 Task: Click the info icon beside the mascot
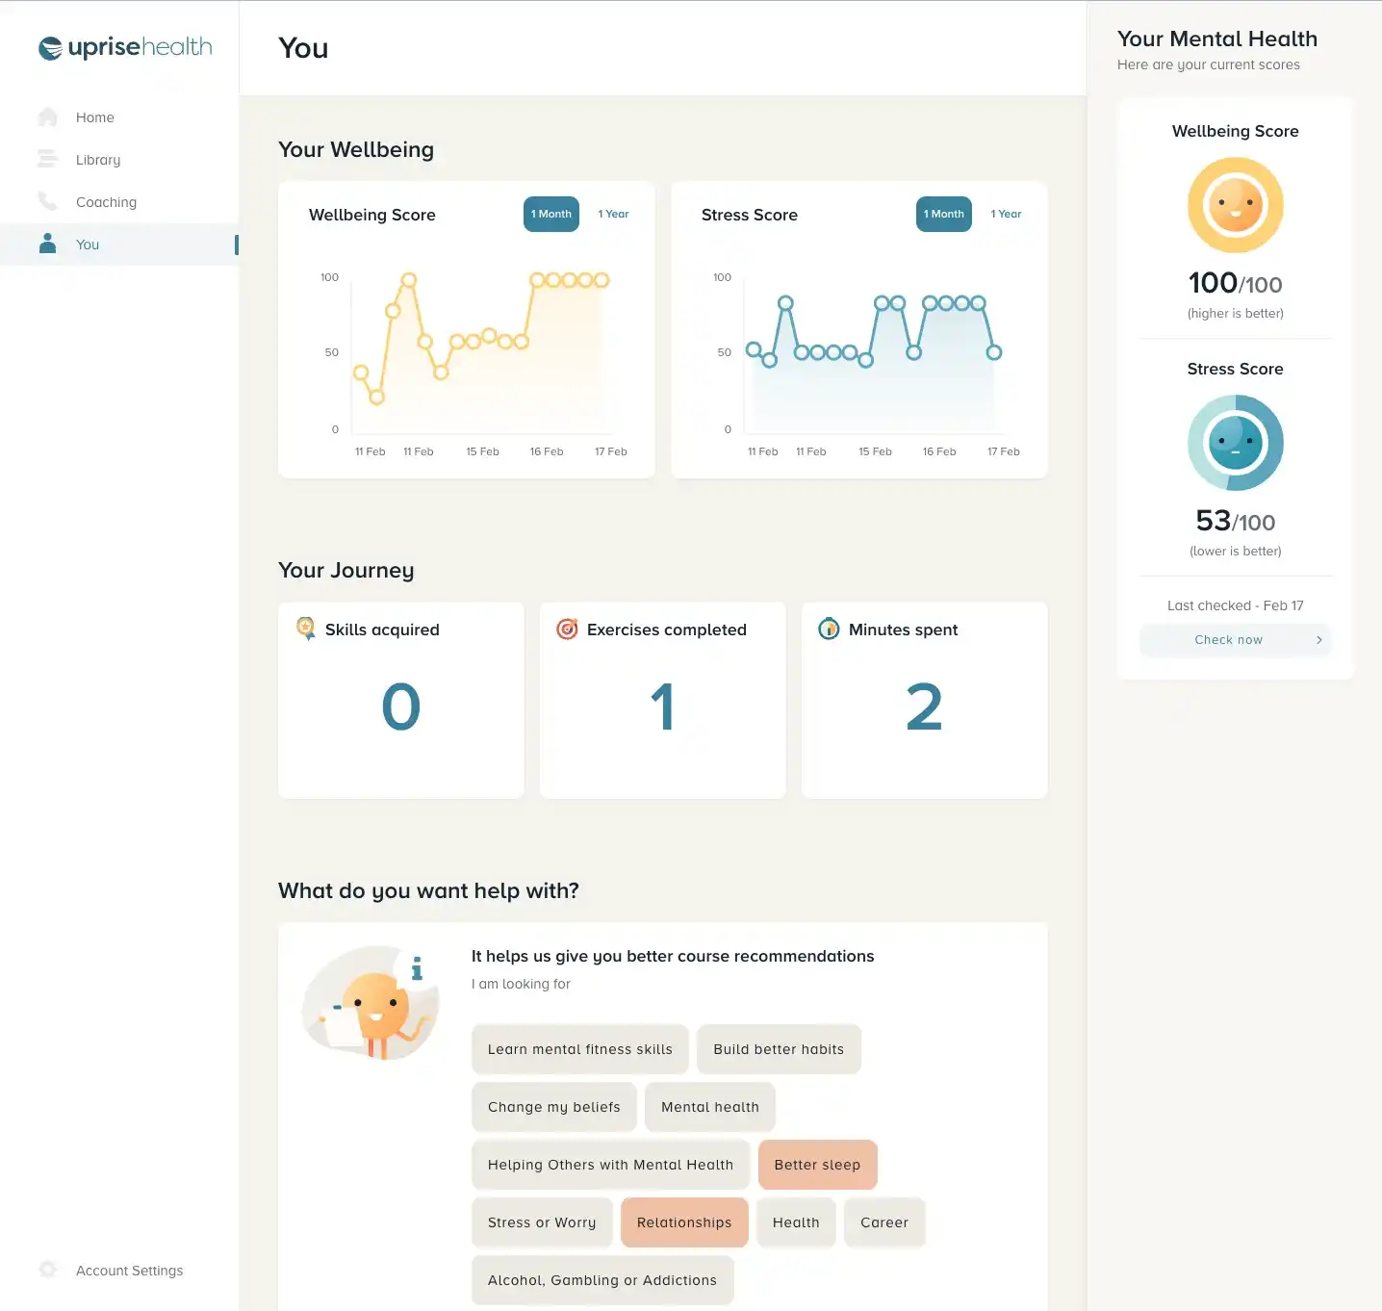[417, 968]
